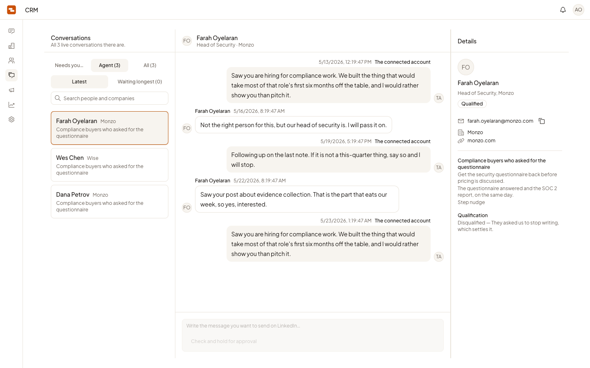Open the Wes Chen conversation card

(109, 165)
